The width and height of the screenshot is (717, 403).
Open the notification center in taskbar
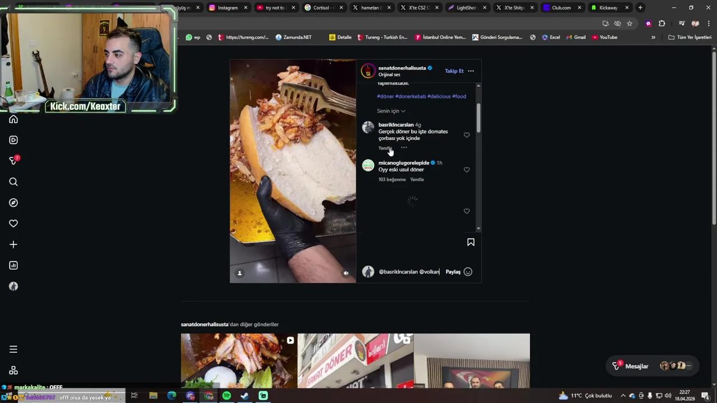click(705, 396)
